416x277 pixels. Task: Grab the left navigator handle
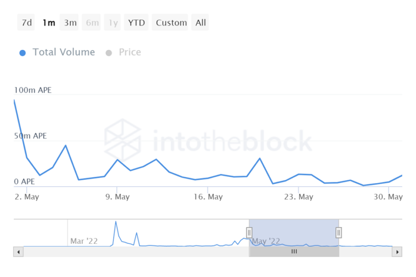249,232
